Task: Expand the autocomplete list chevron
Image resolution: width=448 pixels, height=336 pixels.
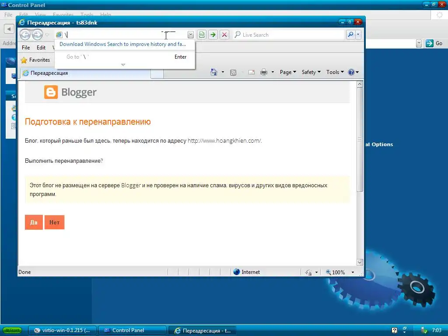Action: click(123, 65)
